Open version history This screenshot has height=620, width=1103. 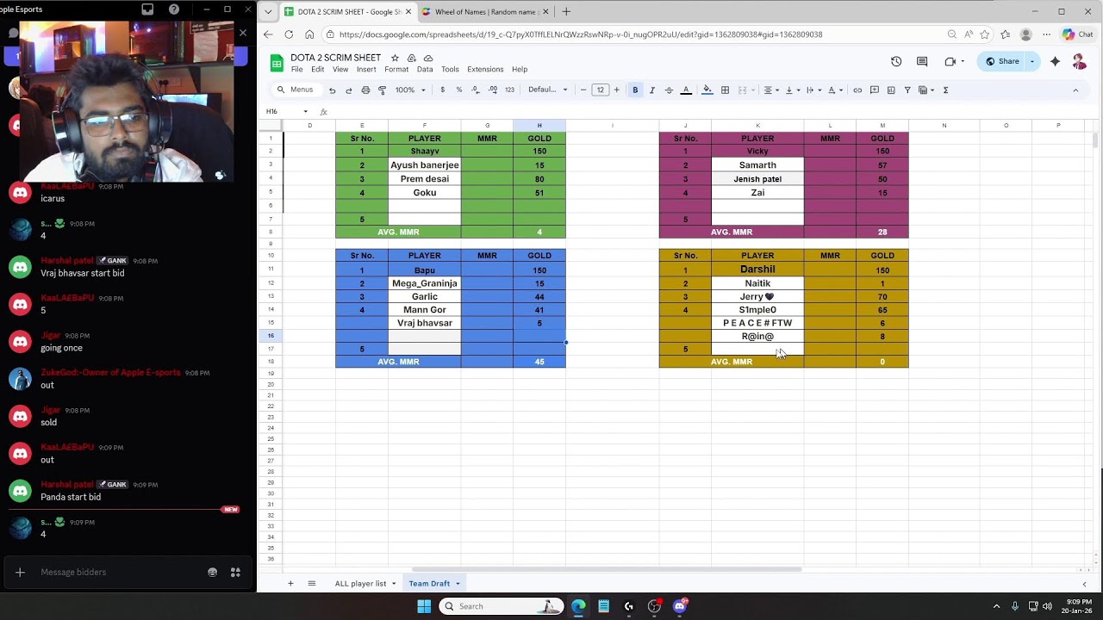pos(896,61)
